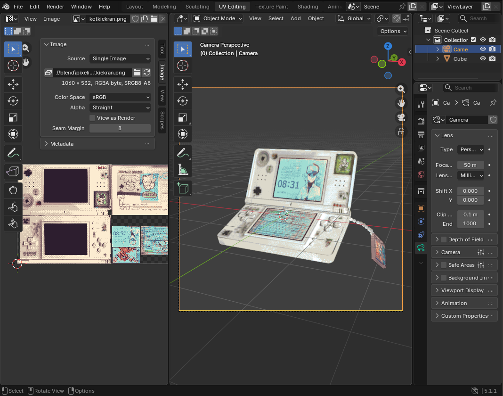
Task: Disable Cube in renders via camera icon
Action: point(493,58)
